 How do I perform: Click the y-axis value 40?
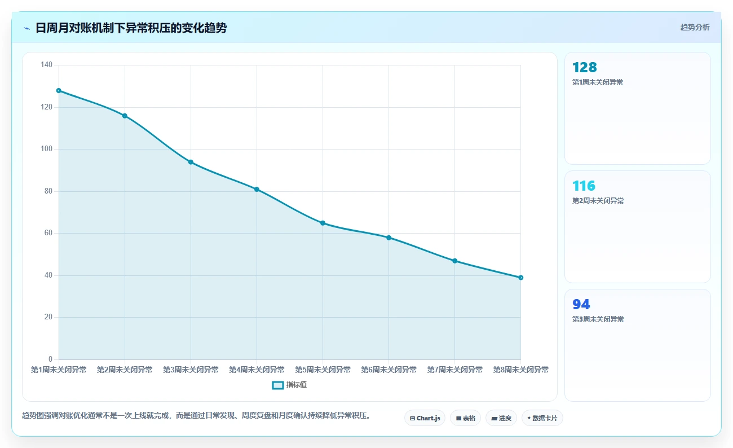(48, 275)
